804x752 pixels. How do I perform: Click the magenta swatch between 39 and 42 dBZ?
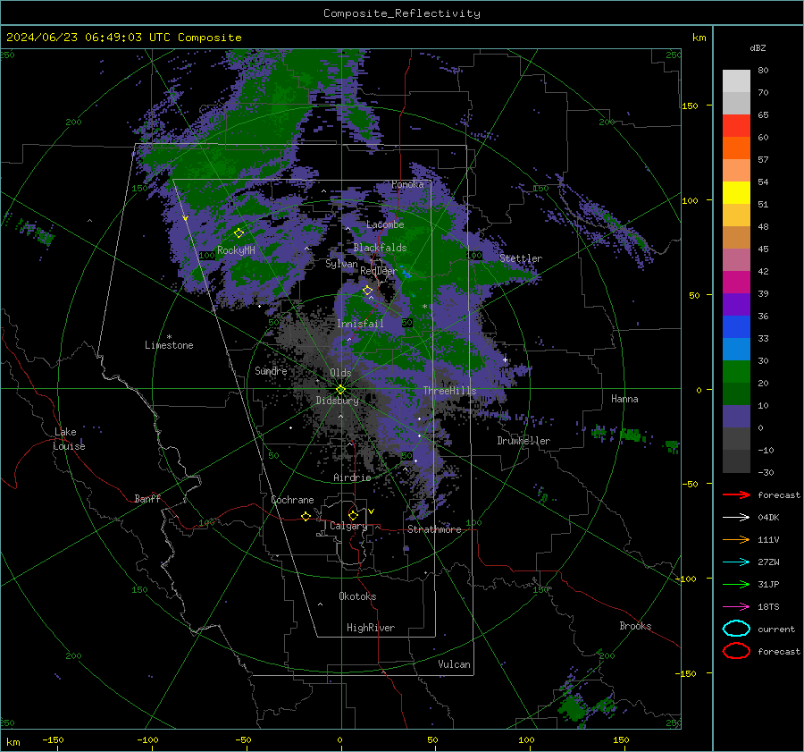point(736,283)
